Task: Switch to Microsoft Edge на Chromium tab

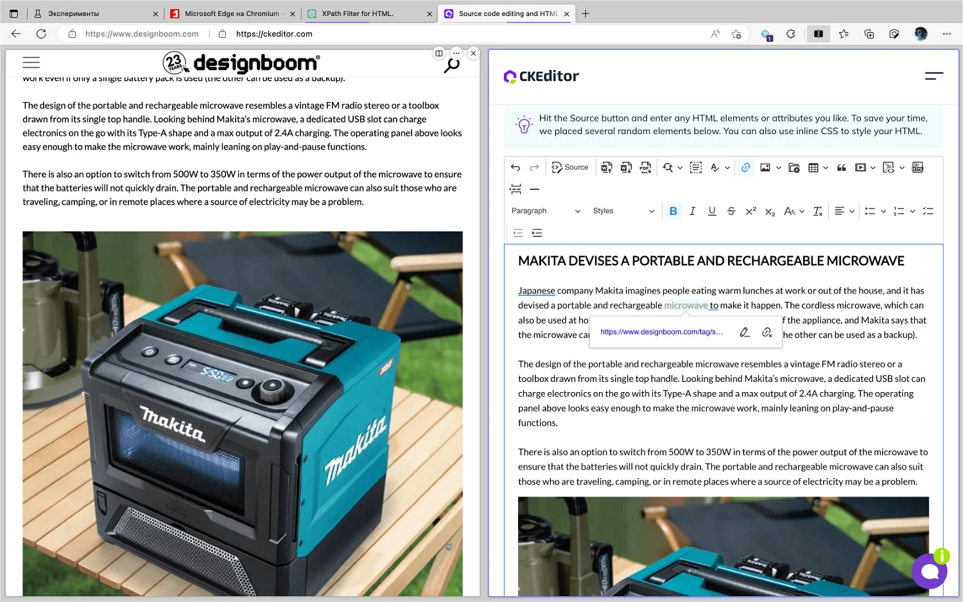Action: click(232, 13)
